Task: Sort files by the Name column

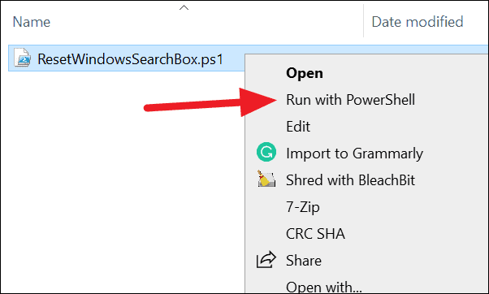Action: pyautogui.click(x=31, y=22)
